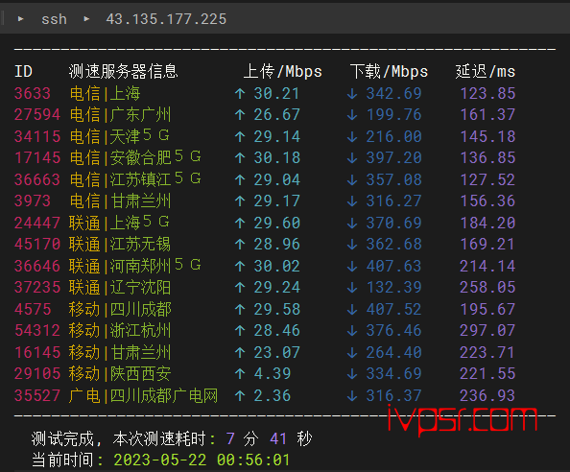Select server ID 27594
Image resolution: width=570 pixels, height=472 pixels.
click(37, 115)
